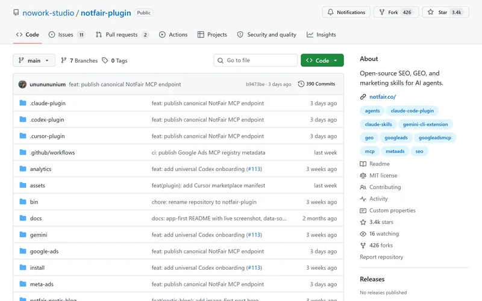Open the main branch dropdown
Screen dimensions: 482x301
tap(34, 61)
